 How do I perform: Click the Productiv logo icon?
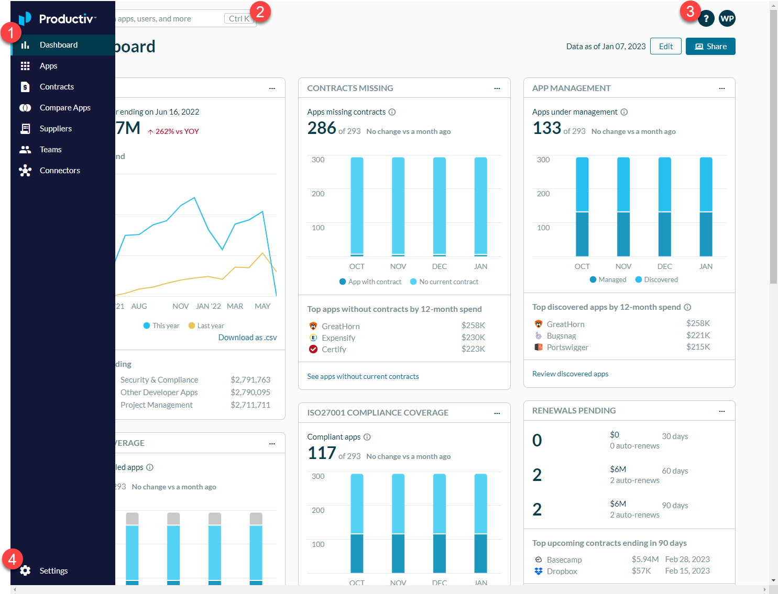(x=26, y=19)
